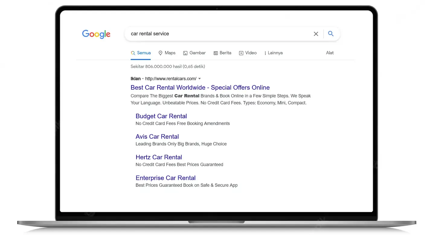Select the Semua tab
This screenshot has height=235, width=428.
pos(141,53)
